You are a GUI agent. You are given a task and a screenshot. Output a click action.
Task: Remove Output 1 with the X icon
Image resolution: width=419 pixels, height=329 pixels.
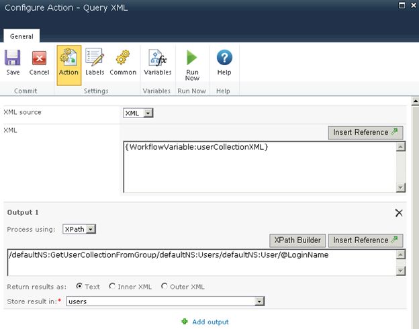[x=399, y=213]
